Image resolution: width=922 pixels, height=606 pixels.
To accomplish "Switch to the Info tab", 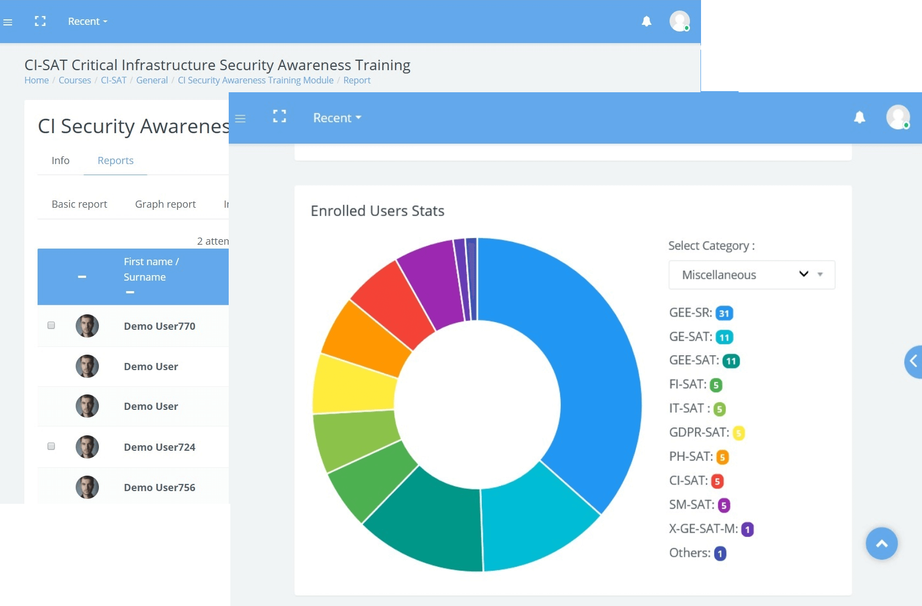I will [x=61, y=161].
